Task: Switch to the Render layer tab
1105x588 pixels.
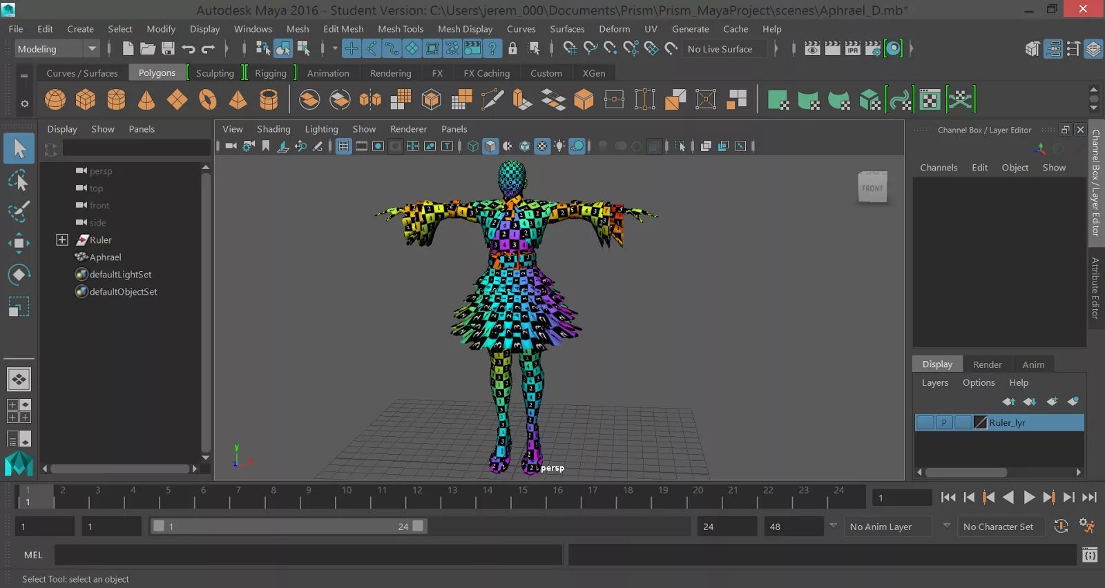Action: (988, 364)
